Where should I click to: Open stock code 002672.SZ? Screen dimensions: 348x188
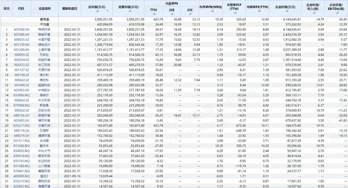21,65
